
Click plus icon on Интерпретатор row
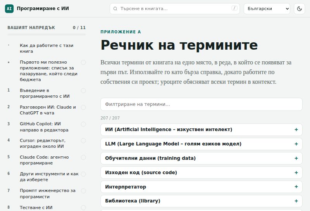click(296, 187)
